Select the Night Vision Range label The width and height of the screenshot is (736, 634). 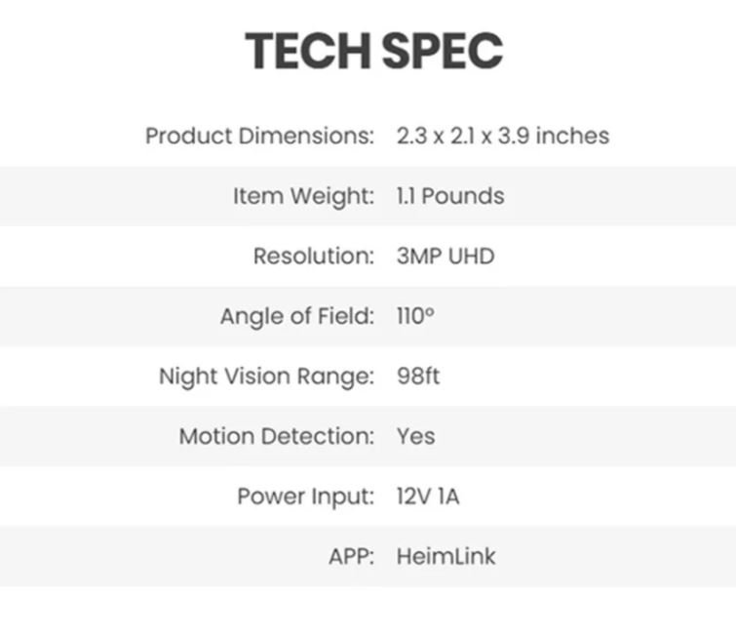(266, 376)
